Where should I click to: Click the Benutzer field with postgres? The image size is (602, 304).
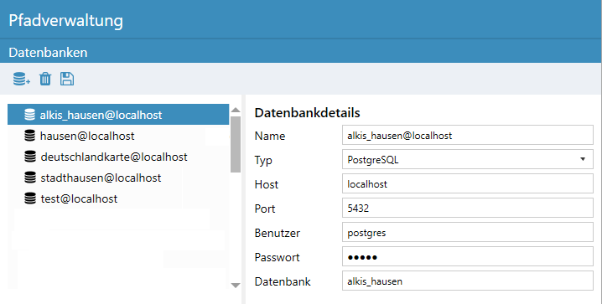point(468,232)
